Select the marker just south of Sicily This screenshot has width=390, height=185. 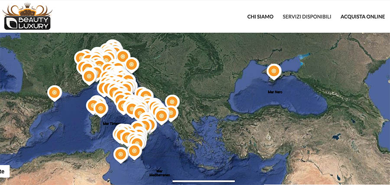[120, 154]
